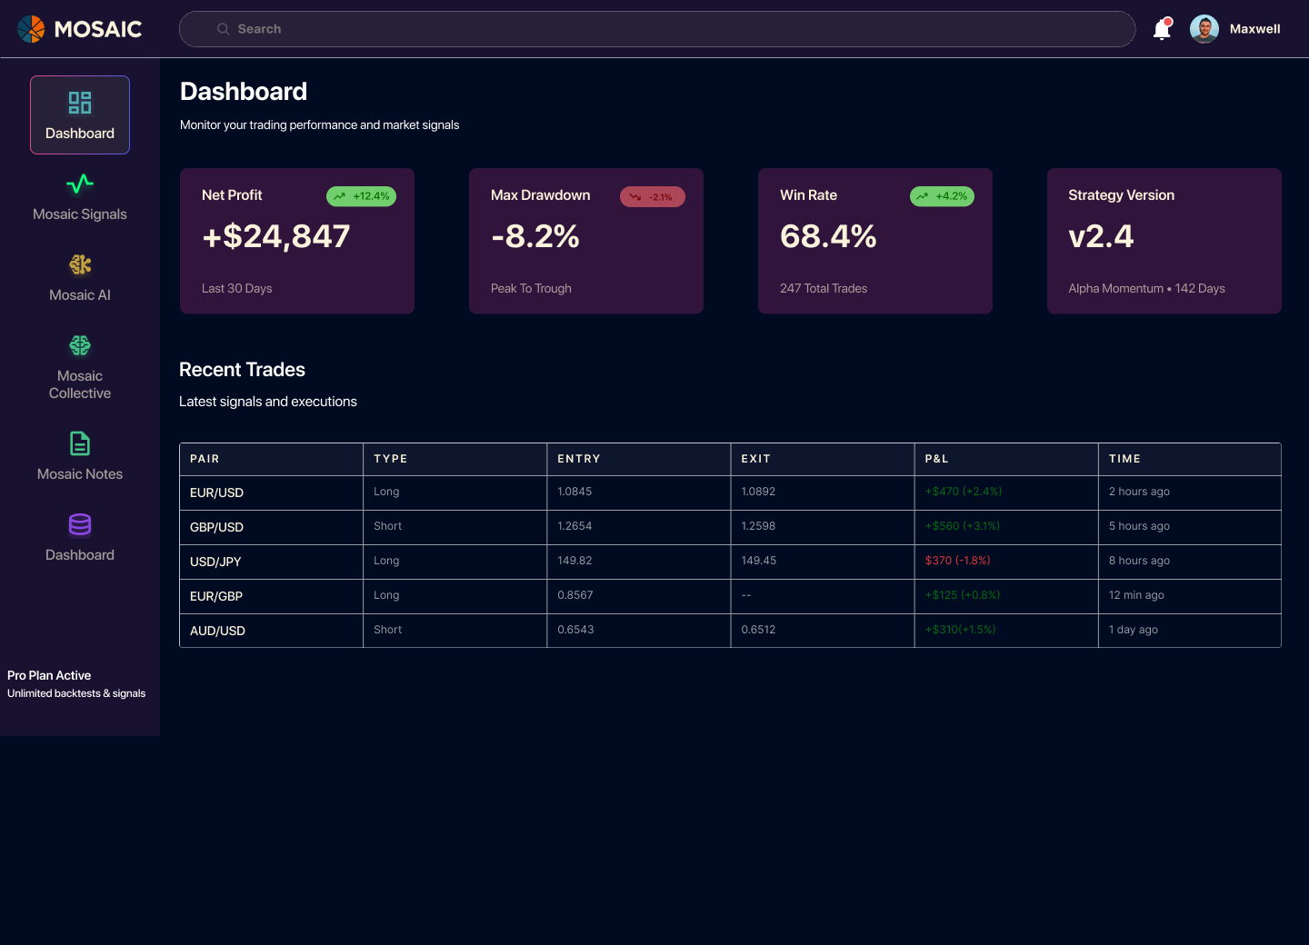Image resolution: width=1309 pixels, height=945 pixels.
Task: Click the Strategy Version v2.4 card
Action: 1164,241
